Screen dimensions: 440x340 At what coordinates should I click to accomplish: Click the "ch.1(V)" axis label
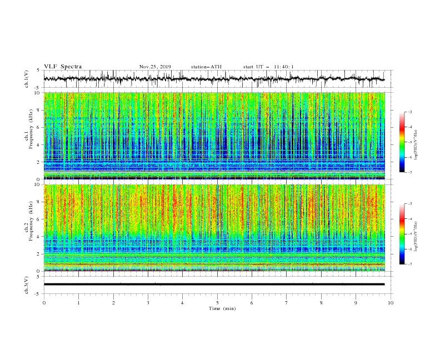[27, 79]
